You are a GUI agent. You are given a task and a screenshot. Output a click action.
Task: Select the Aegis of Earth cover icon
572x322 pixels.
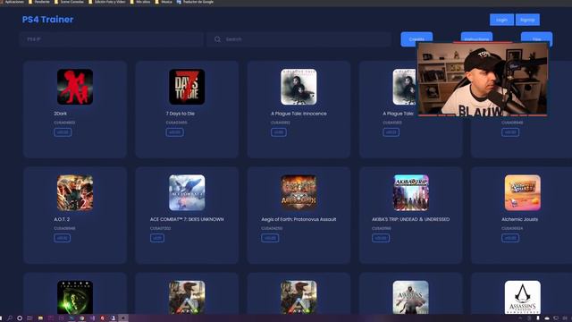[299, 193]
